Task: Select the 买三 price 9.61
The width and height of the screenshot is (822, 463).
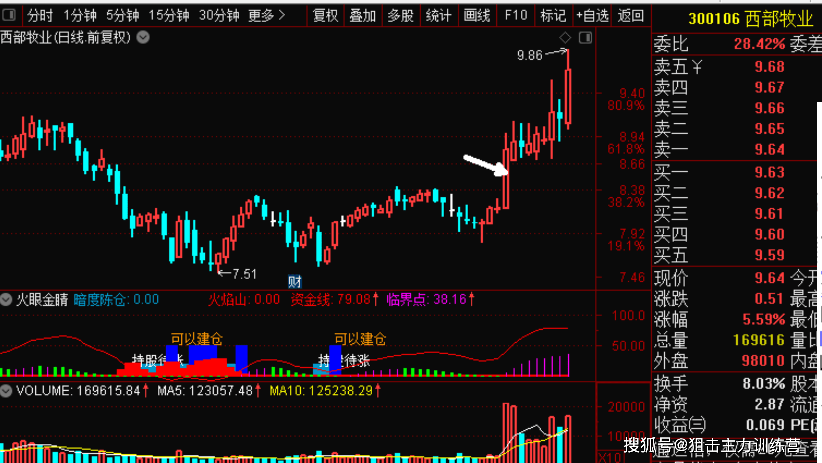Action: click(x=769, y=214)
